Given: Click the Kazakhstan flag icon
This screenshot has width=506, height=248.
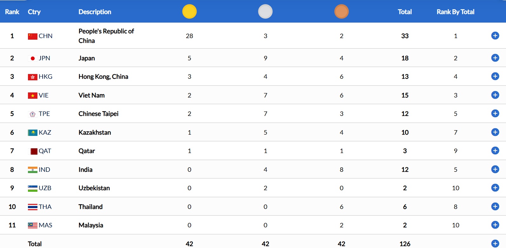Looking at the screenshot, I should (x=32, y=132).
